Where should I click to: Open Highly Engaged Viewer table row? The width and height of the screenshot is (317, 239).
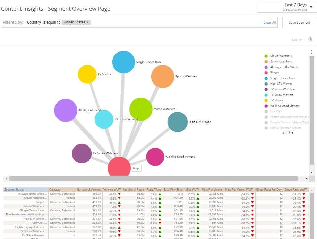click(156, 227)
